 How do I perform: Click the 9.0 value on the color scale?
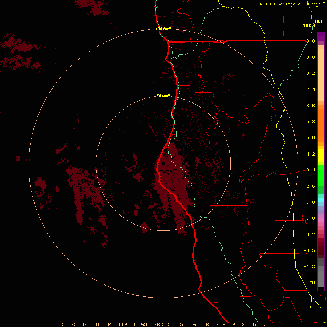(x=311, y=57)
